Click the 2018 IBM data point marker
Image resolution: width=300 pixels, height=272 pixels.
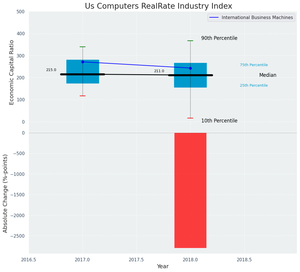[190, 68]
